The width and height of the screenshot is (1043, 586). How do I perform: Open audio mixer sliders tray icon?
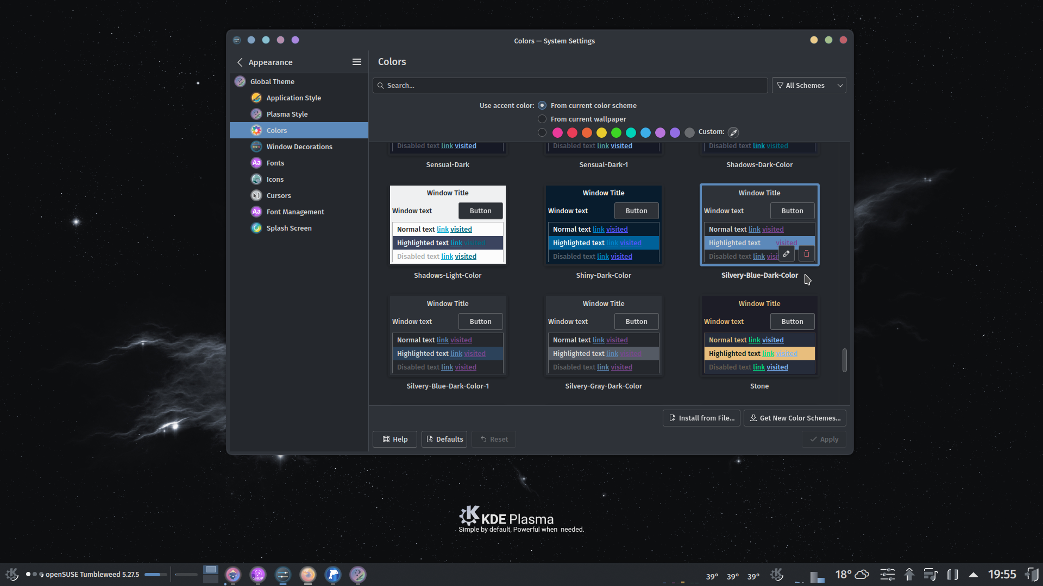click(888, 575)
